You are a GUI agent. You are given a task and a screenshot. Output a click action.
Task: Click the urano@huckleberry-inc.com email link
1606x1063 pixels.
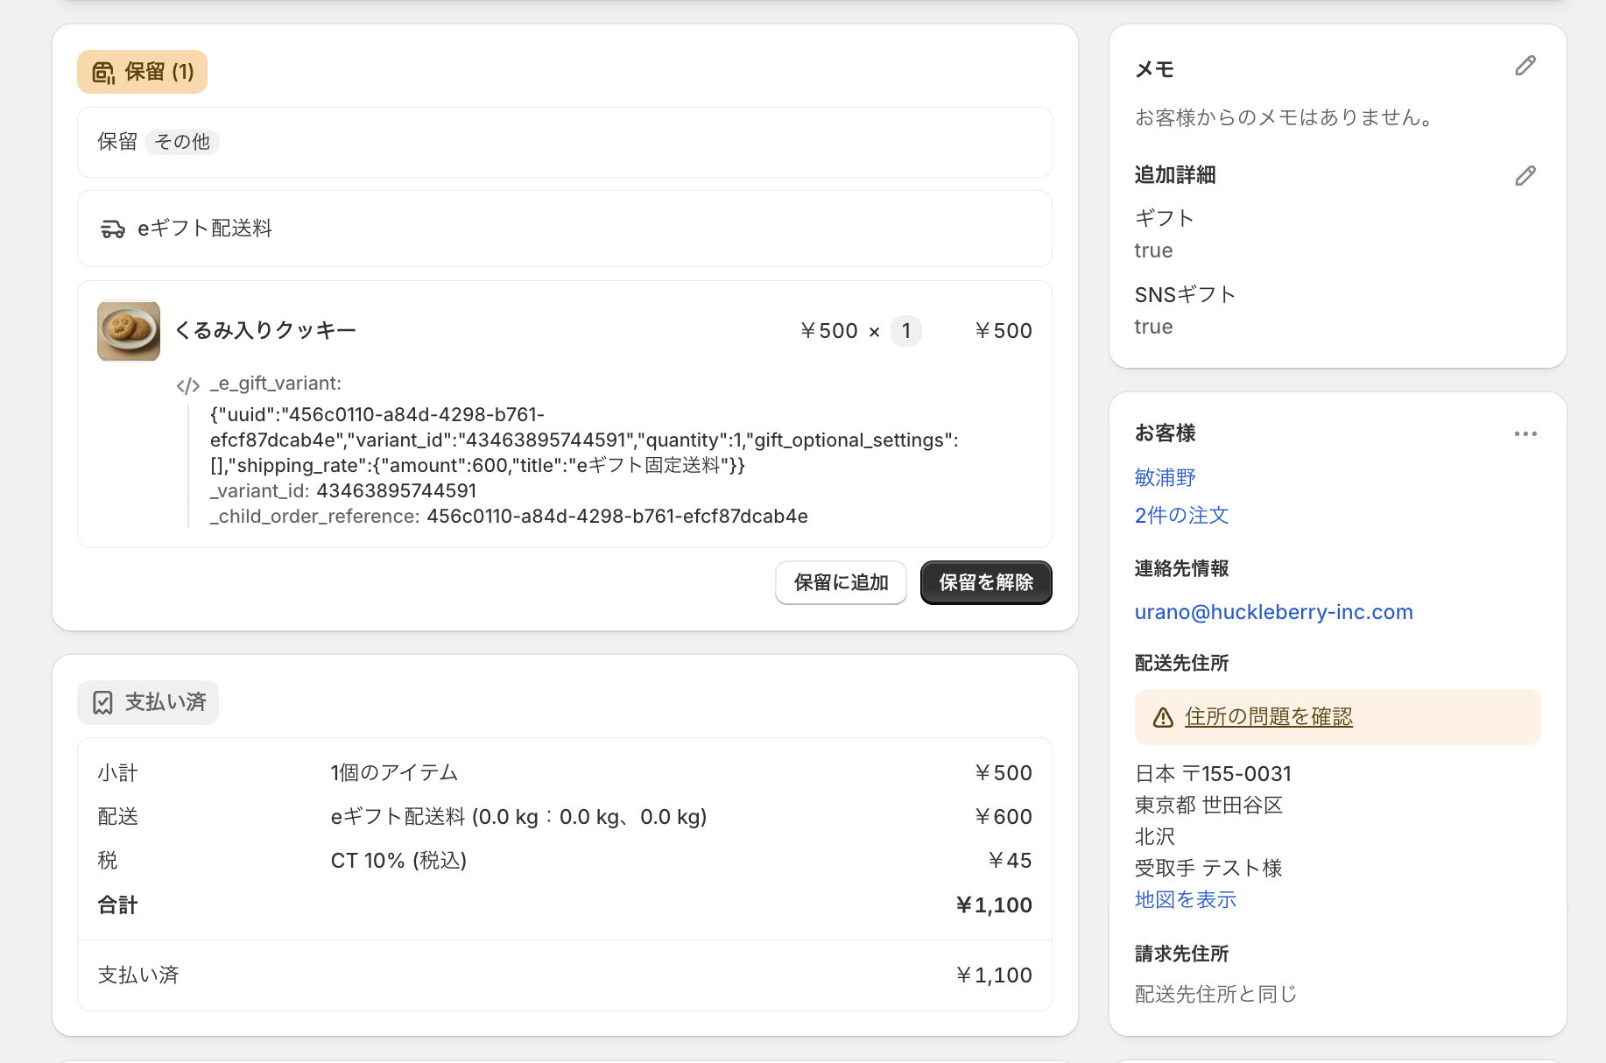tap(1273, 612)
